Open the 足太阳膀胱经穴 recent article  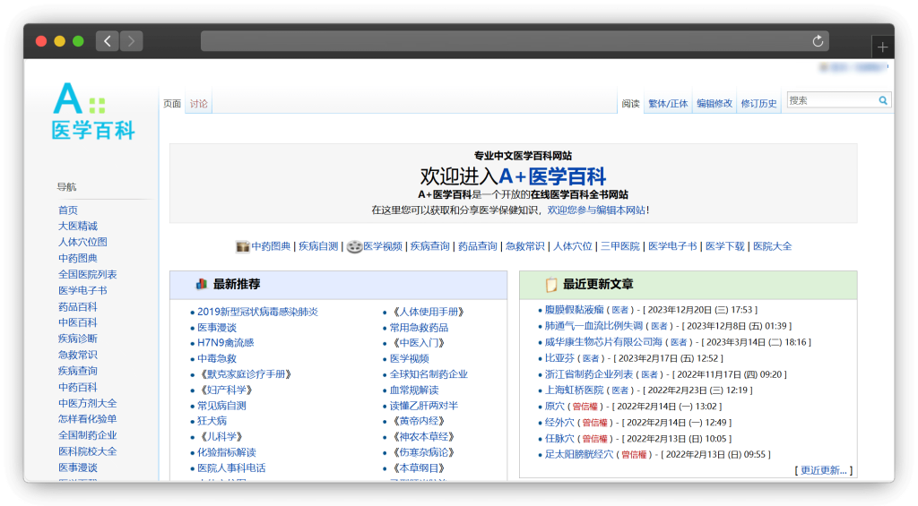click(x=579, y=454)
